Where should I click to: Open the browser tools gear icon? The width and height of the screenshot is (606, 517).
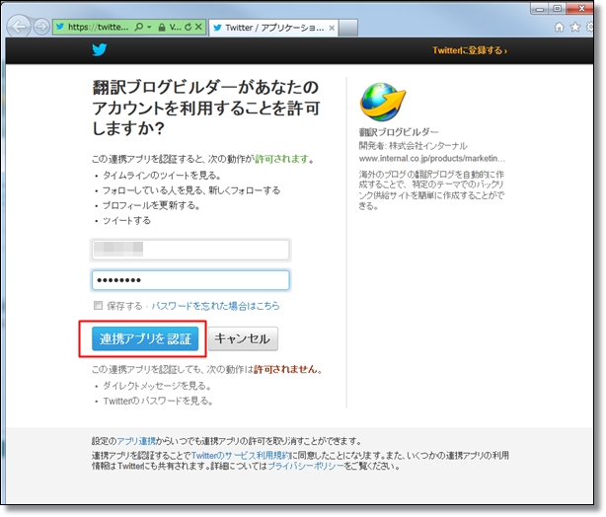589,27
